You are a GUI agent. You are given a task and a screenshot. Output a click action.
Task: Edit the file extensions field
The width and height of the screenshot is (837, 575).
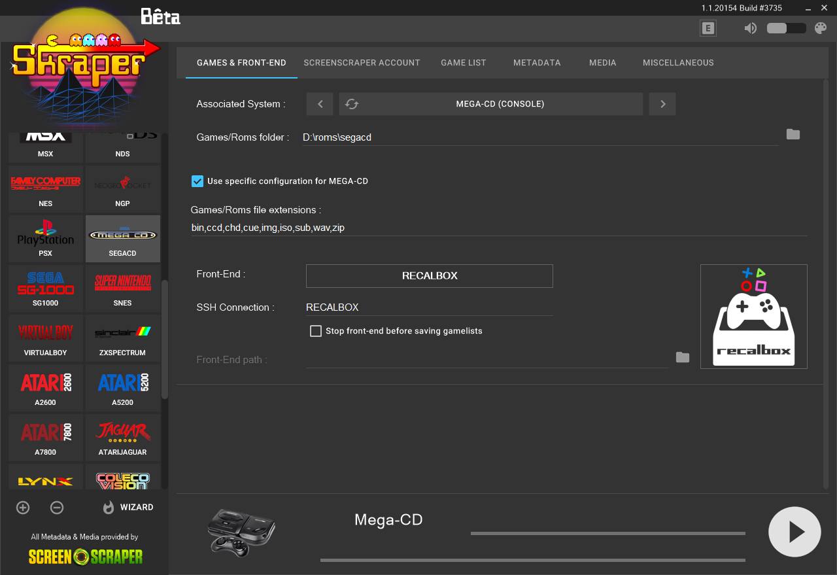coord(499,228)
